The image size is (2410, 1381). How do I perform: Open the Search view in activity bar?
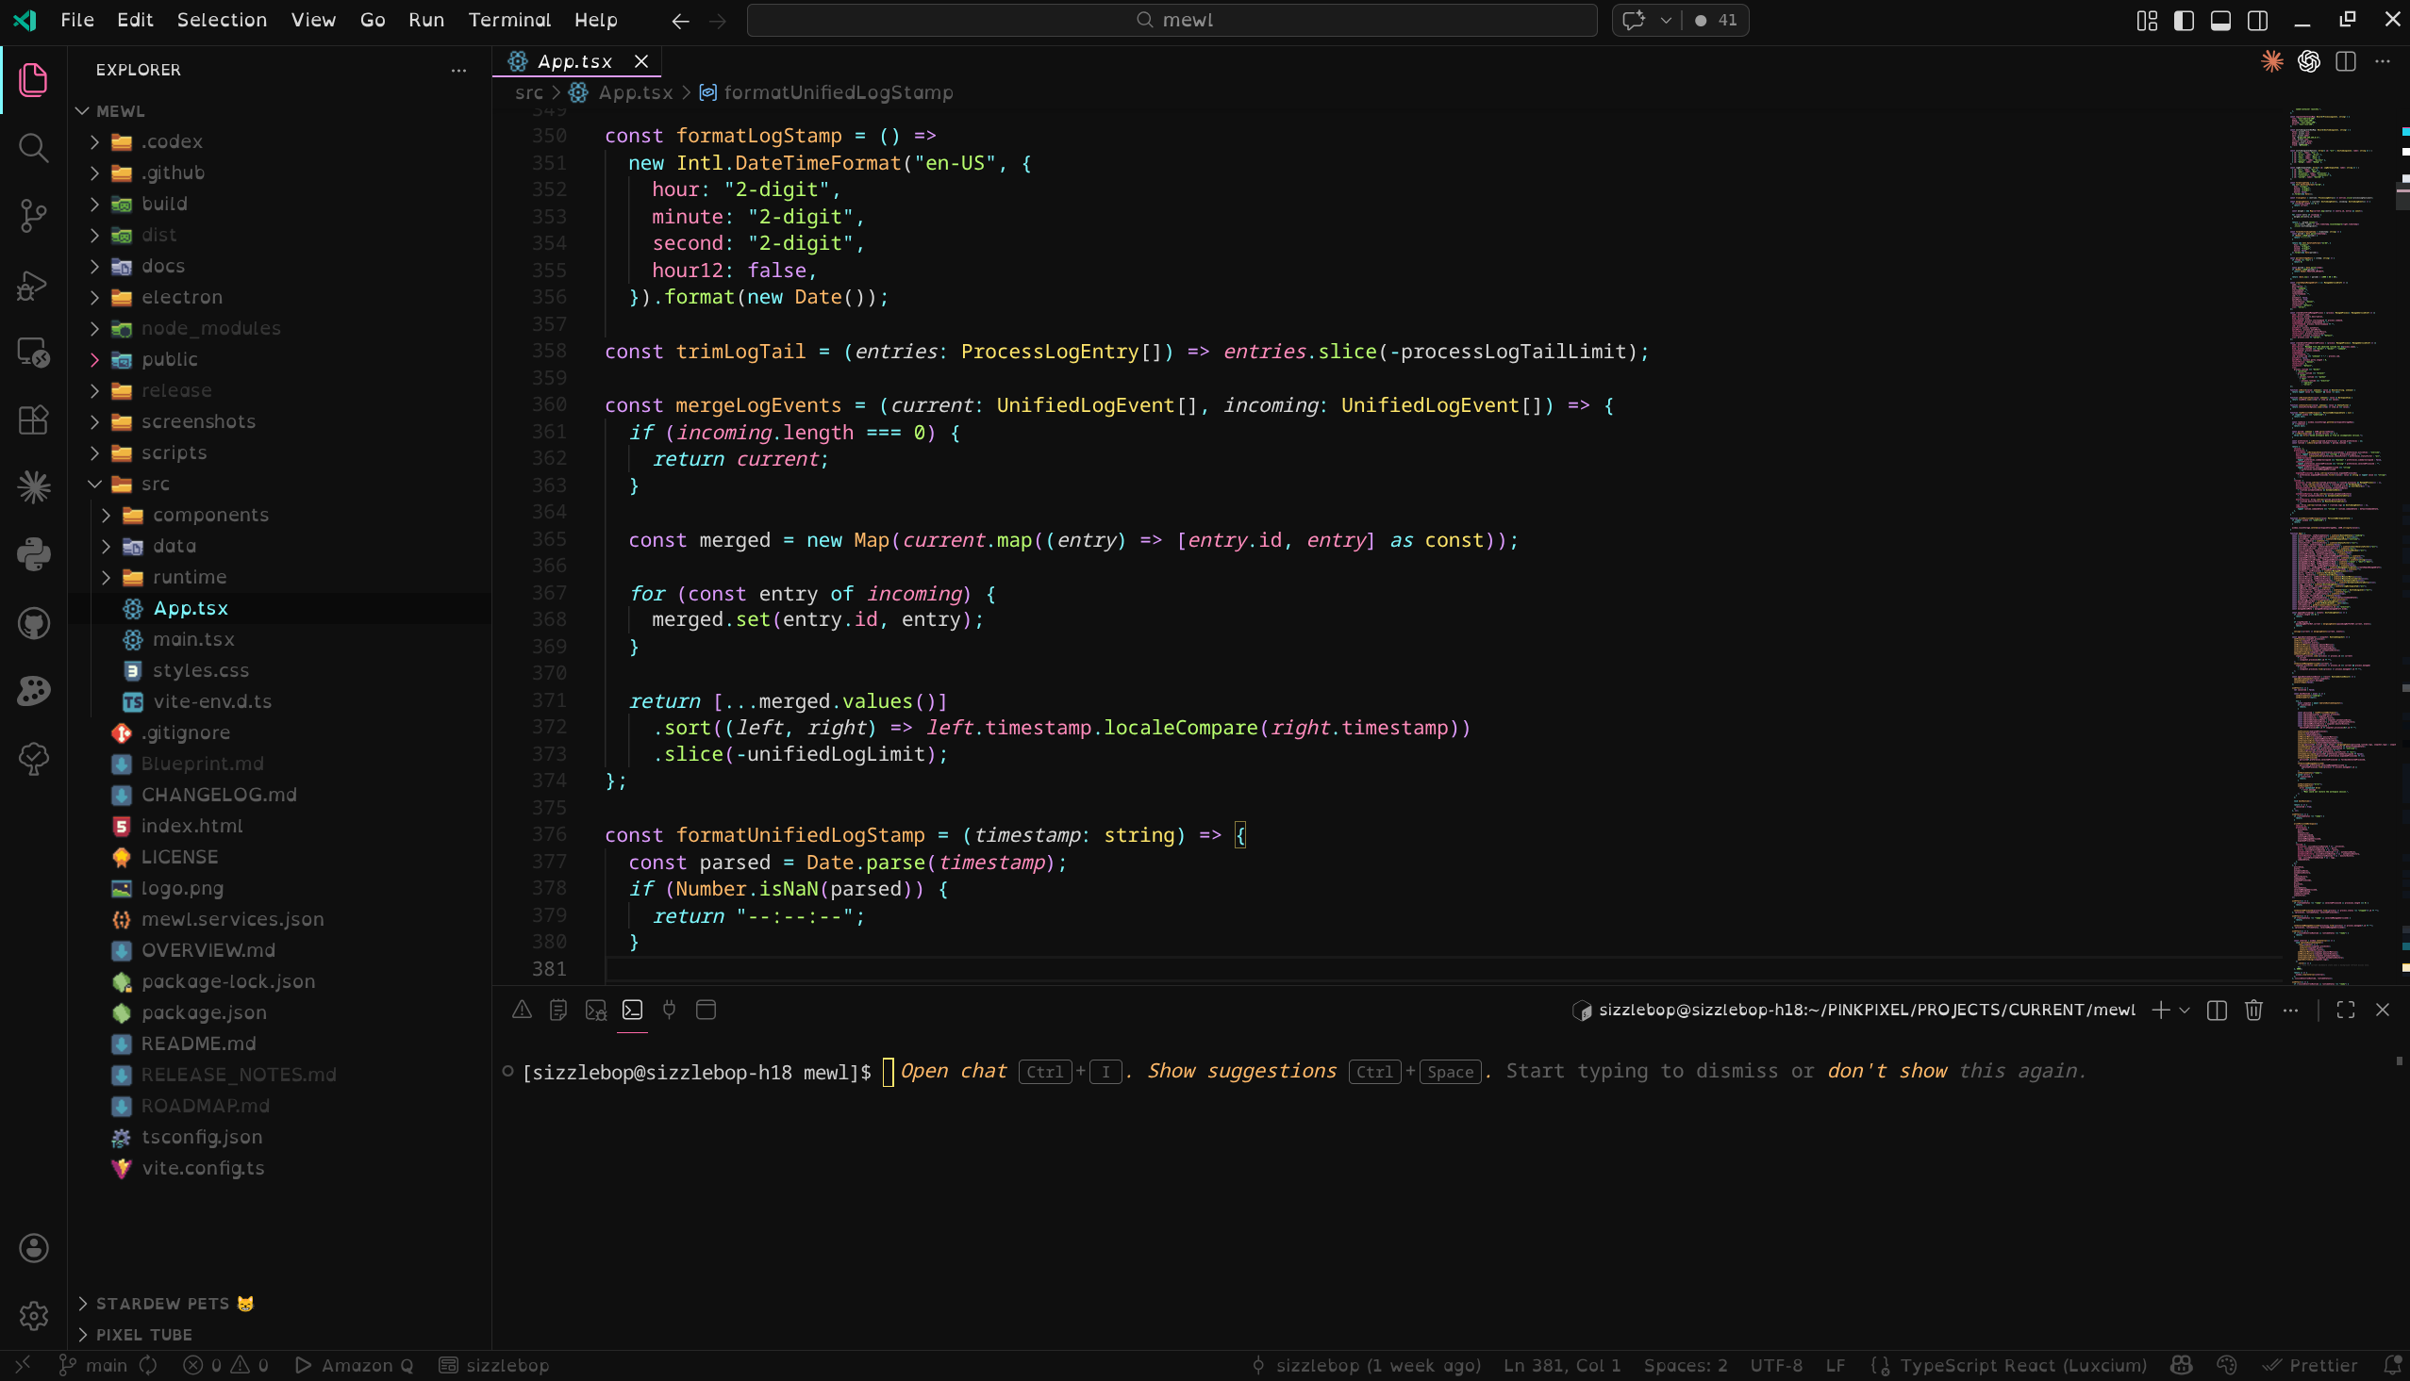[x=33, y=148]
